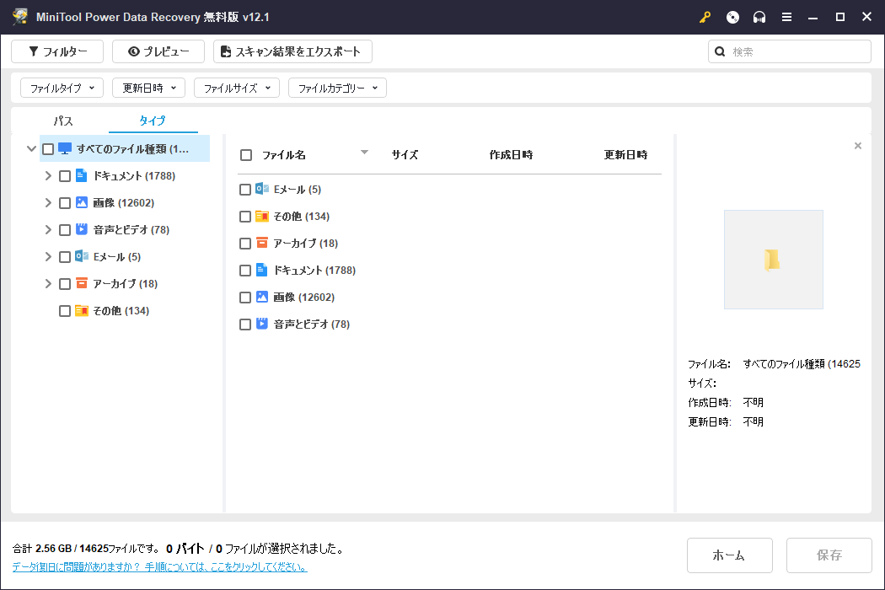
Task: Toggle the select-all checkbox beside ファイル名 header
Action: [246, 155]
